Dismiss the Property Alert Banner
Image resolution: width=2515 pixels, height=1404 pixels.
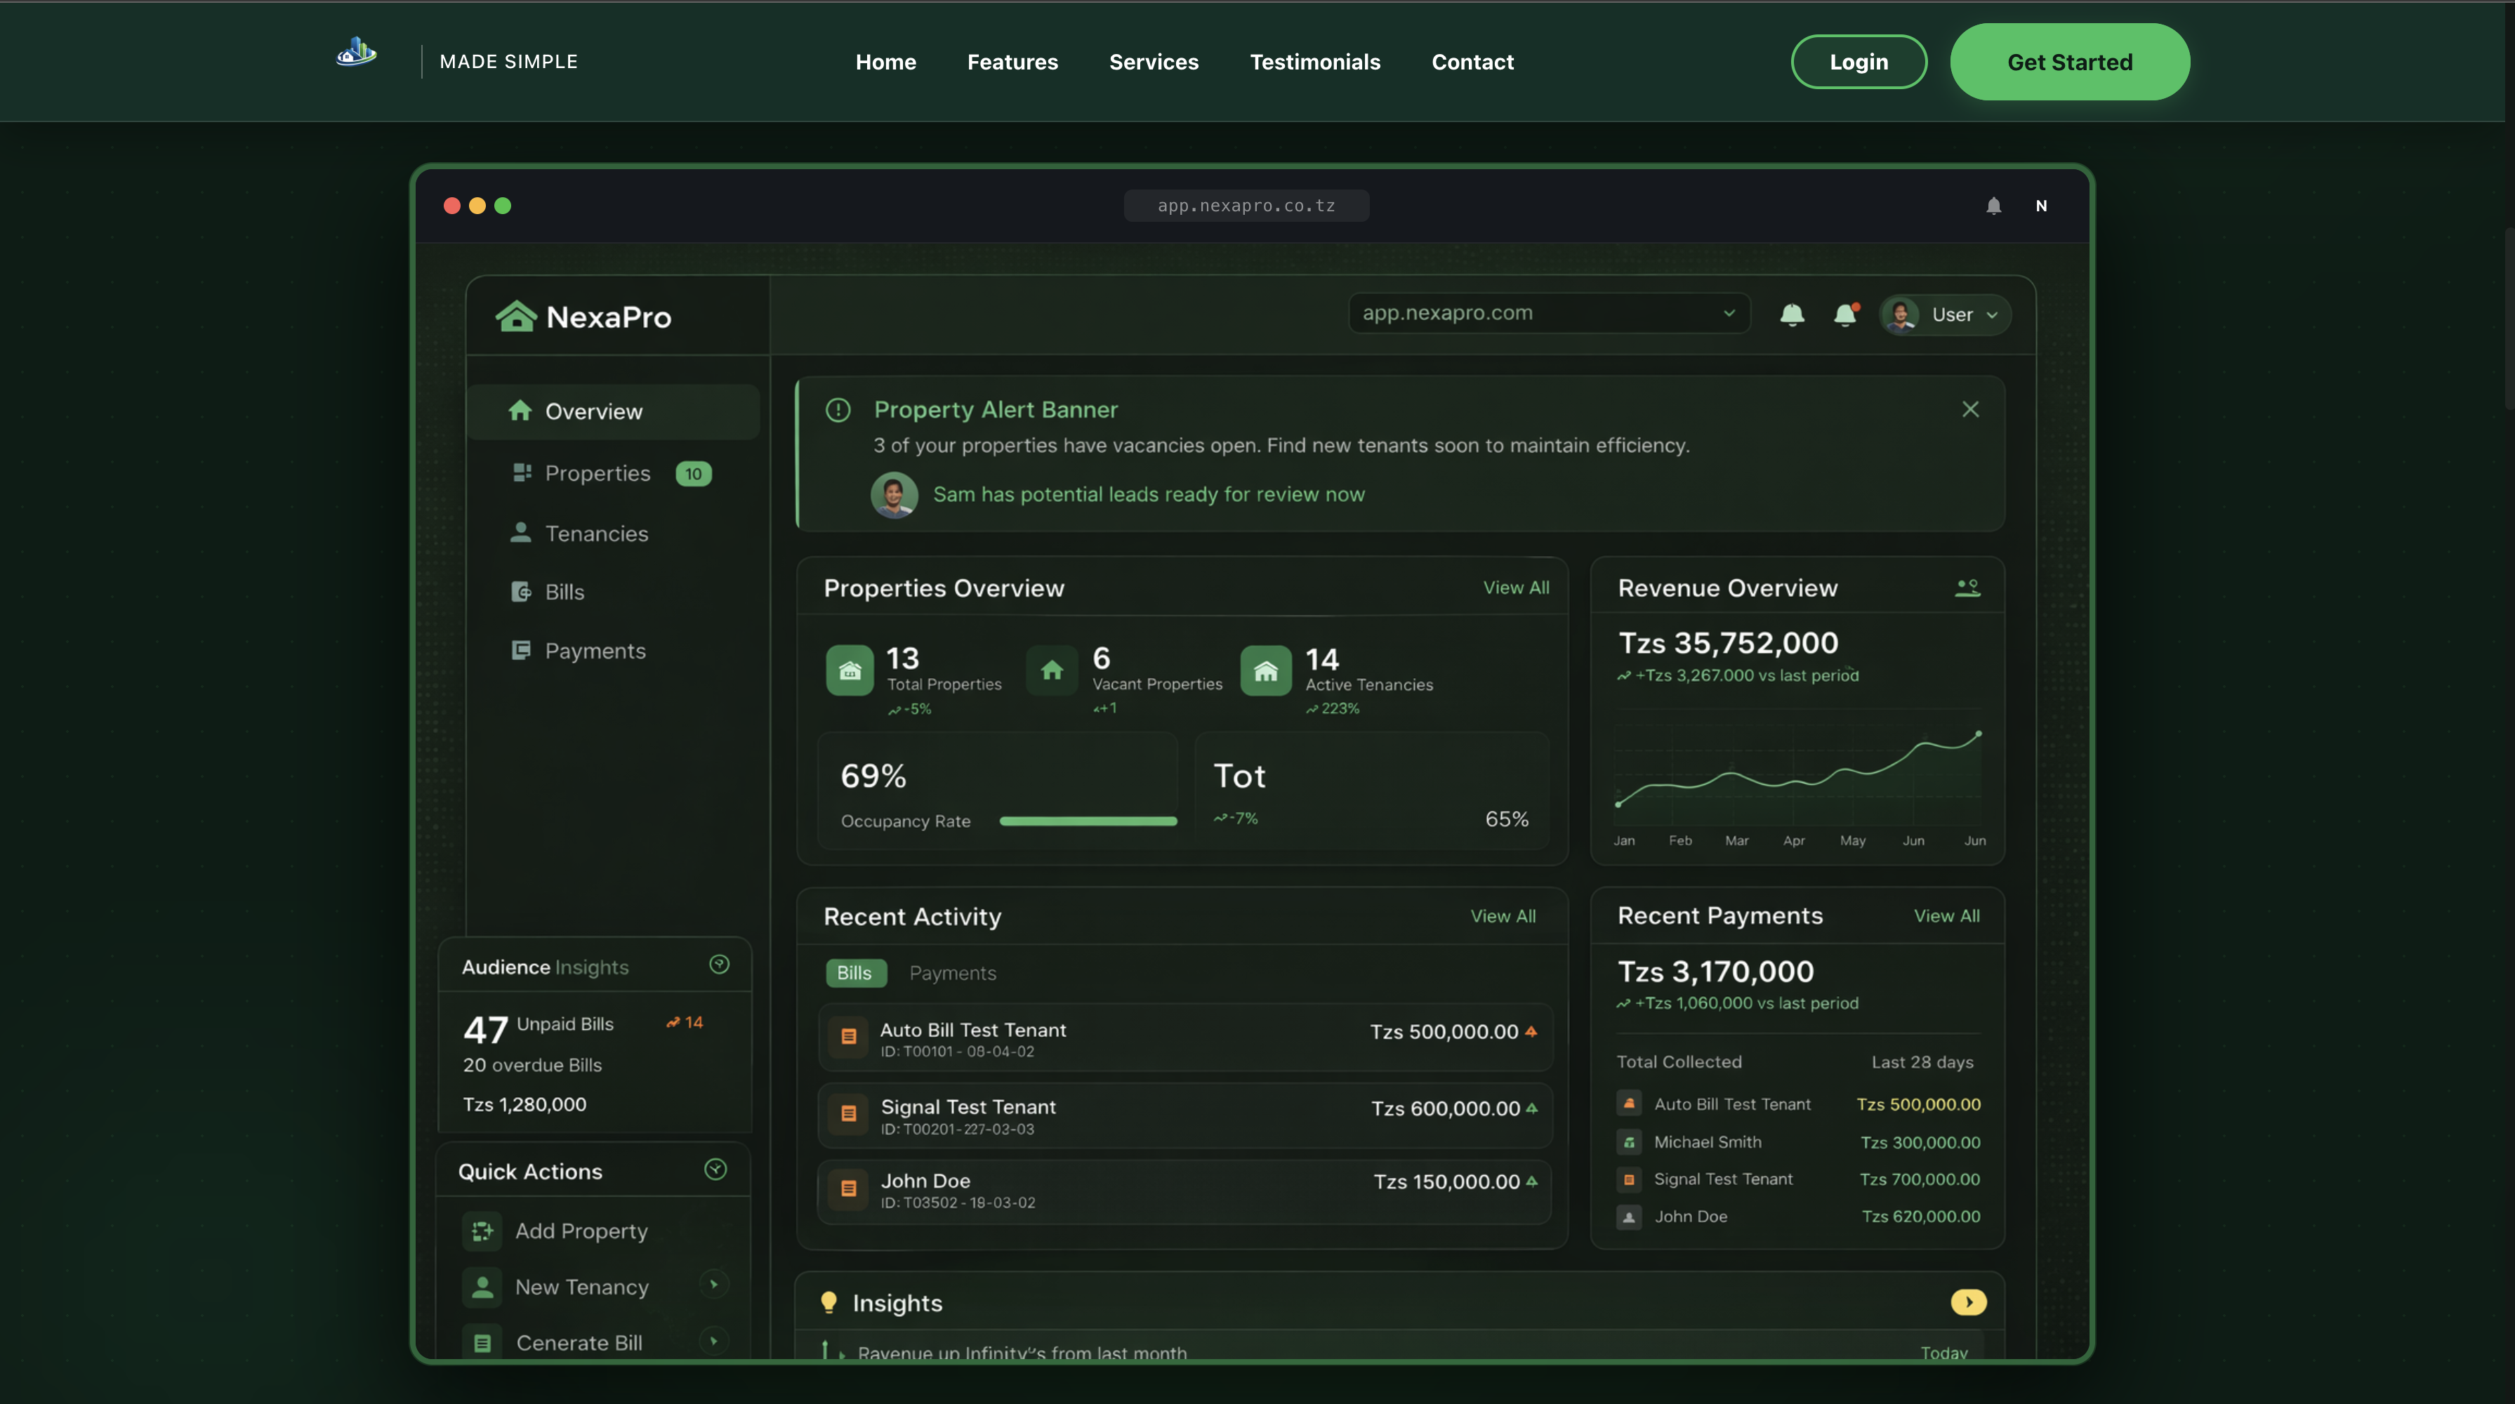pos(1970,409)
